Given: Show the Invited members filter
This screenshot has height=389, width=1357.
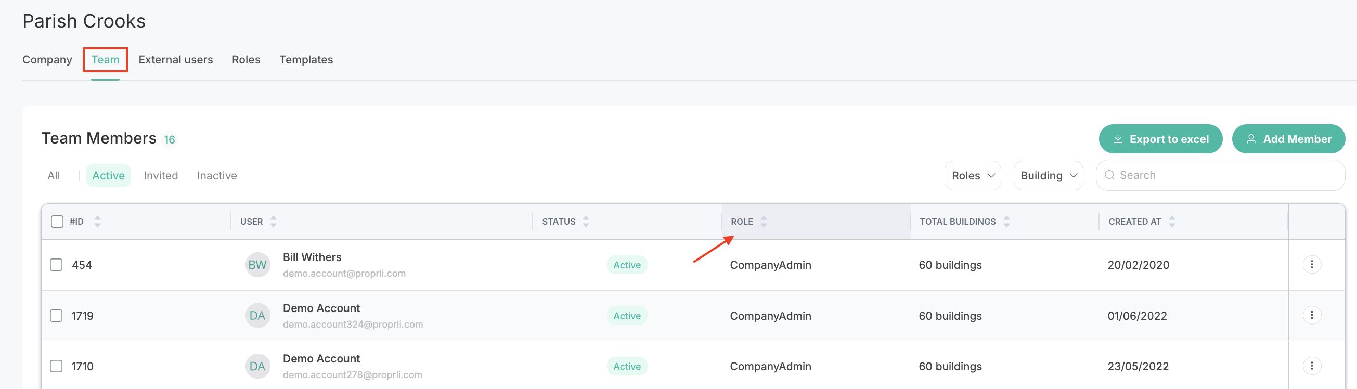Looking at the screenshot, I should click(x=161, y=175).
